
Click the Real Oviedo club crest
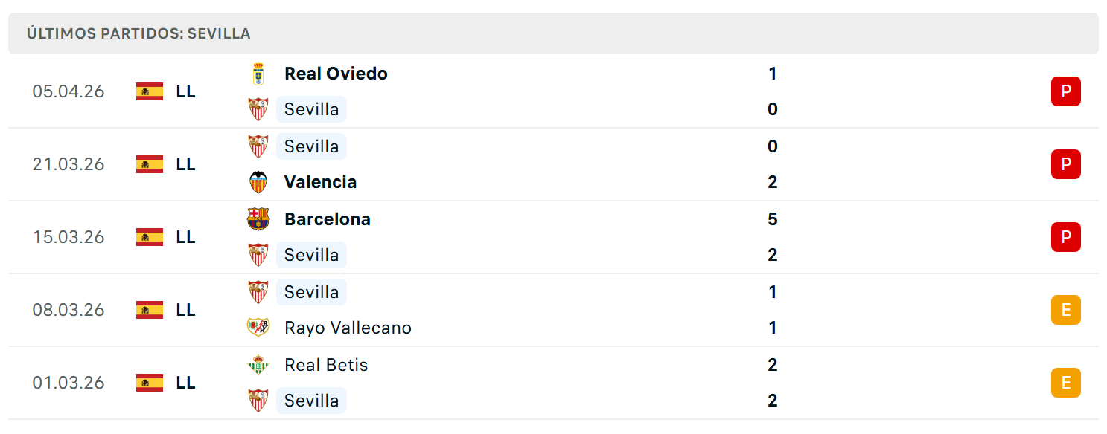point(258,74)
